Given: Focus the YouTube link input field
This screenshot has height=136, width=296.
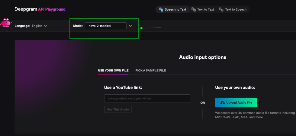Looking at the screenshot, I should coord(147,99).
